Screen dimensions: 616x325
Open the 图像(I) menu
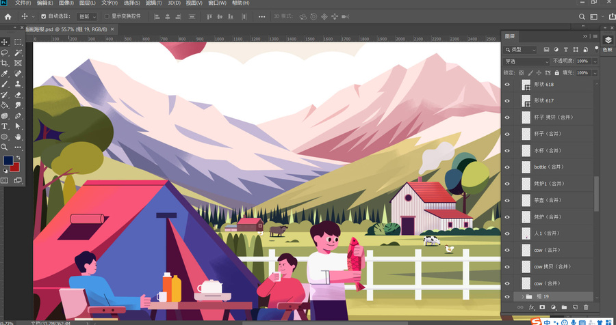click(66, 3)
